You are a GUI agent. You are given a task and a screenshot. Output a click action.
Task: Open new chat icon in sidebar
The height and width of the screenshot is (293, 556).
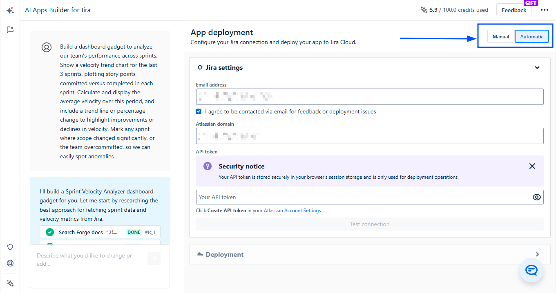click(10, 30)
